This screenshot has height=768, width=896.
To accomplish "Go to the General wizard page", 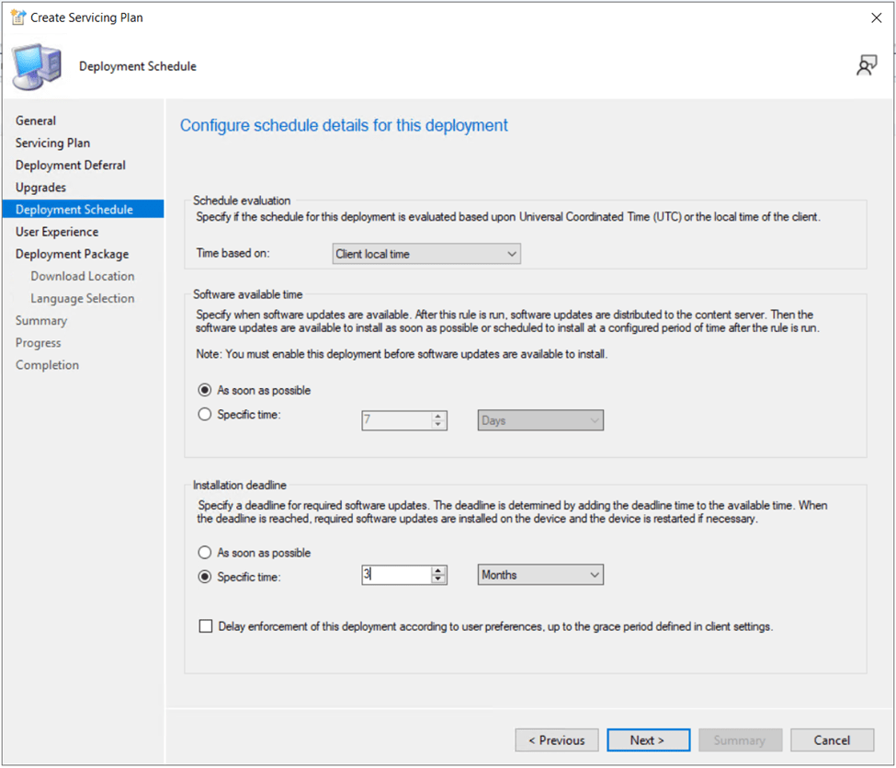I will click(36, 120).
